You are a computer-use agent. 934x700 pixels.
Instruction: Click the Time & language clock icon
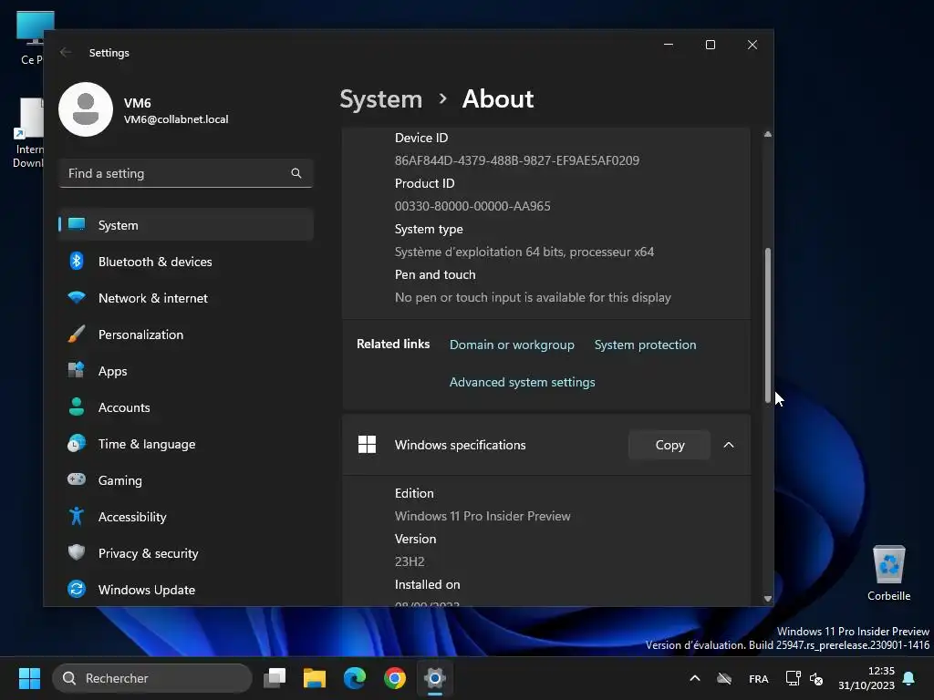pos(77,444)
